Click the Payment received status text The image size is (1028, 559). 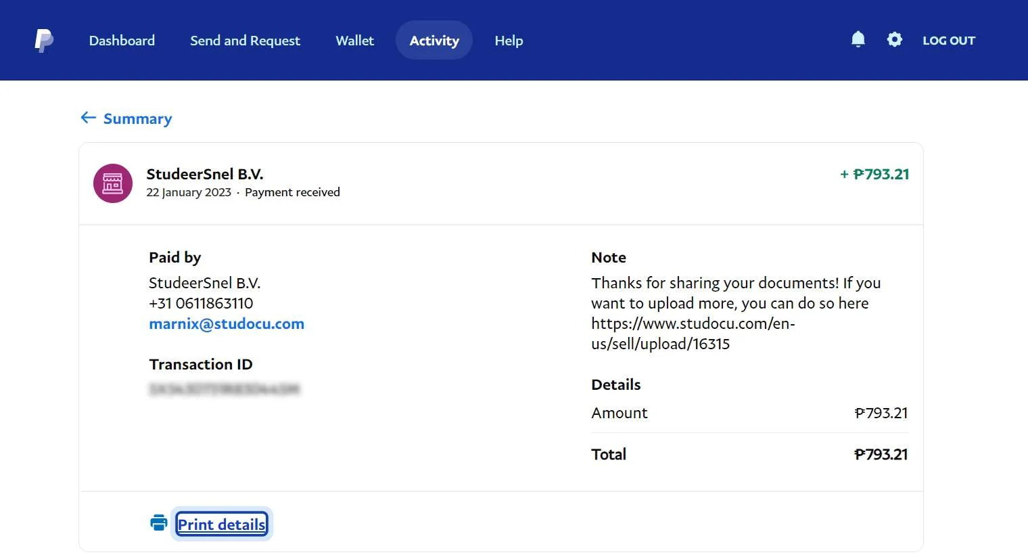[292, 192]
